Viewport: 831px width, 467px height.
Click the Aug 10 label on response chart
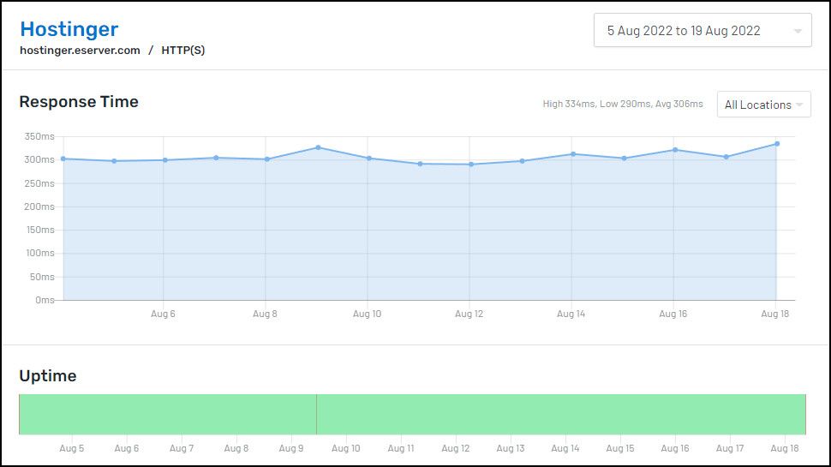[367, 314]
